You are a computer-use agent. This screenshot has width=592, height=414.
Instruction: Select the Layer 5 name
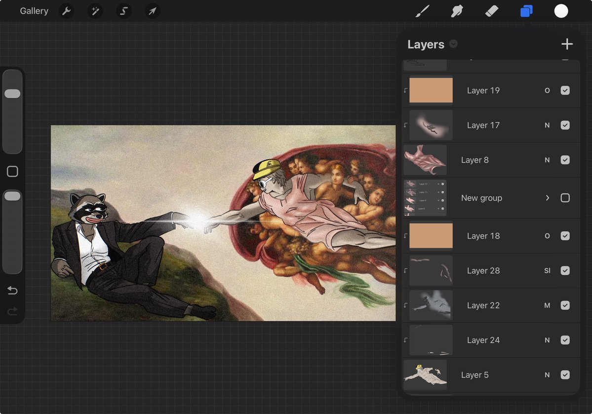point(474,374)
